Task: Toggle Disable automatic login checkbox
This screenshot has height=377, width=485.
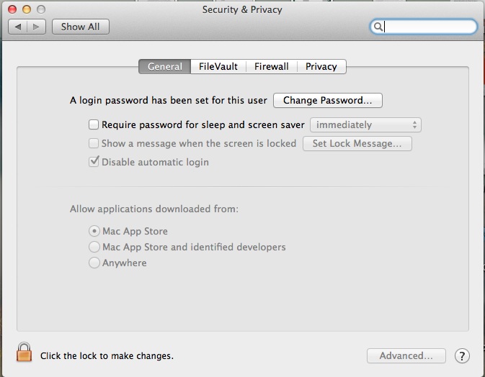Action: coord(94,163)
